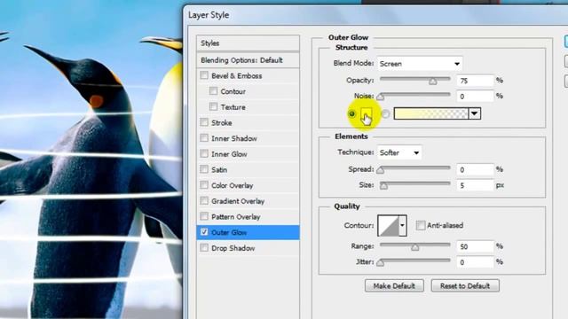Select the Outer Glow style row
This screenshot has height=319, width=568.
pos(248,232)
